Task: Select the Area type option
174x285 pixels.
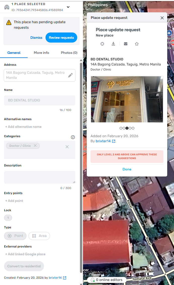Action: point(39,236)
